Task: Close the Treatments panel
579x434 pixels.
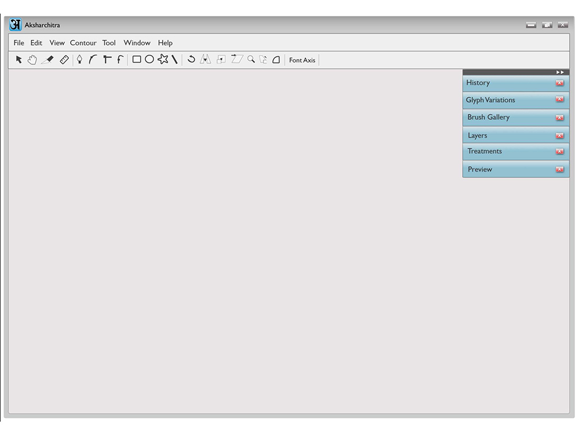Action: (560, 151)
